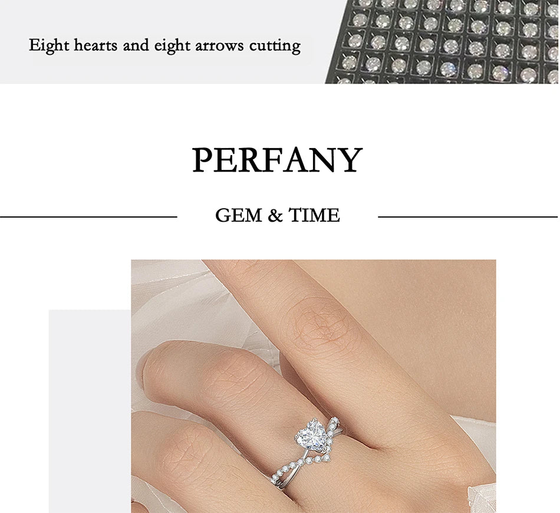Click the PERFANY brand title
Viewport: 560px width, 513px height.
coord(278,160)
